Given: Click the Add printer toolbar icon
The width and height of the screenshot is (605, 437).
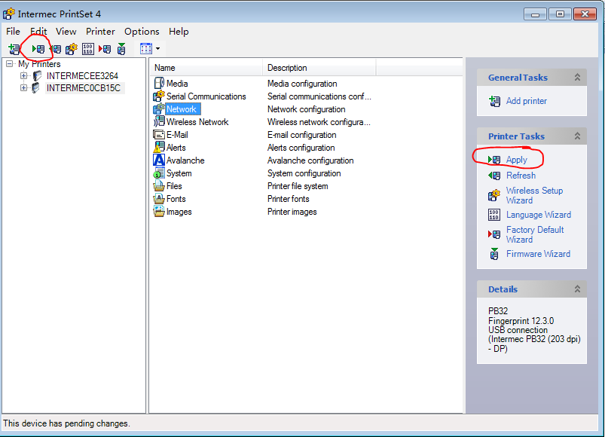Looking at the screenshot, I should (14, 49).
